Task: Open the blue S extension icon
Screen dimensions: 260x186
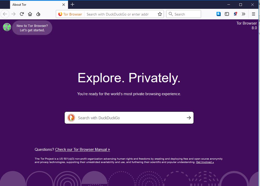Action: (x=219, y=14)
